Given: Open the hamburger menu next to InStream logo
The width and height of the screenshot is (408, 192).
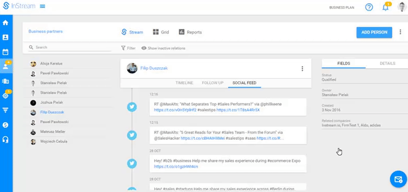Looking at the screenshot, I should pos(43,6).
